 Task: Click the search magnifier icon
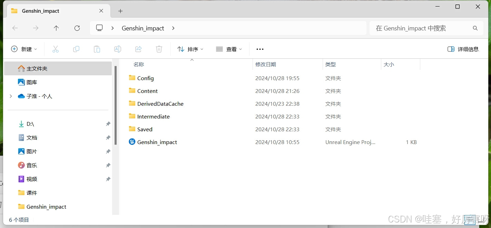pyautogui.click(x=475, y=28)
